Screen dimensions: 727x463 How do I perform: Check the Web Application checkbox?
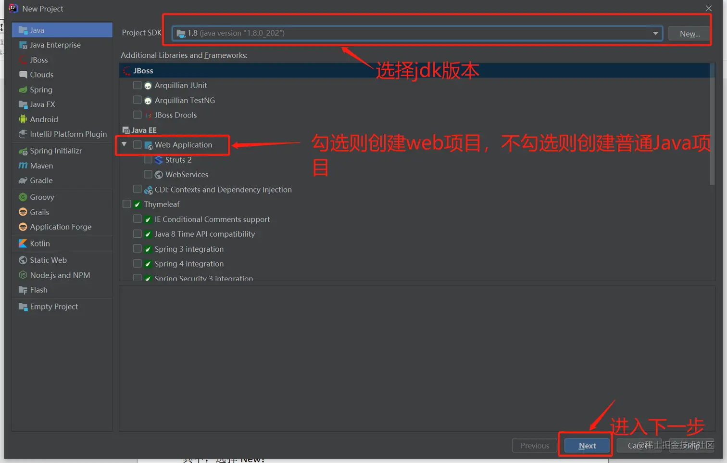138,144
